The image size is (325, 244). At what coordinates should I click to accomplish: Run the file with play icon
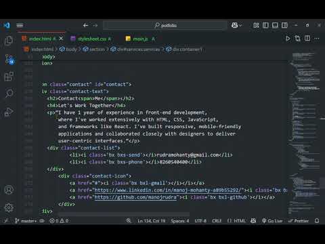pyautogui.click(x=288, y=39)
